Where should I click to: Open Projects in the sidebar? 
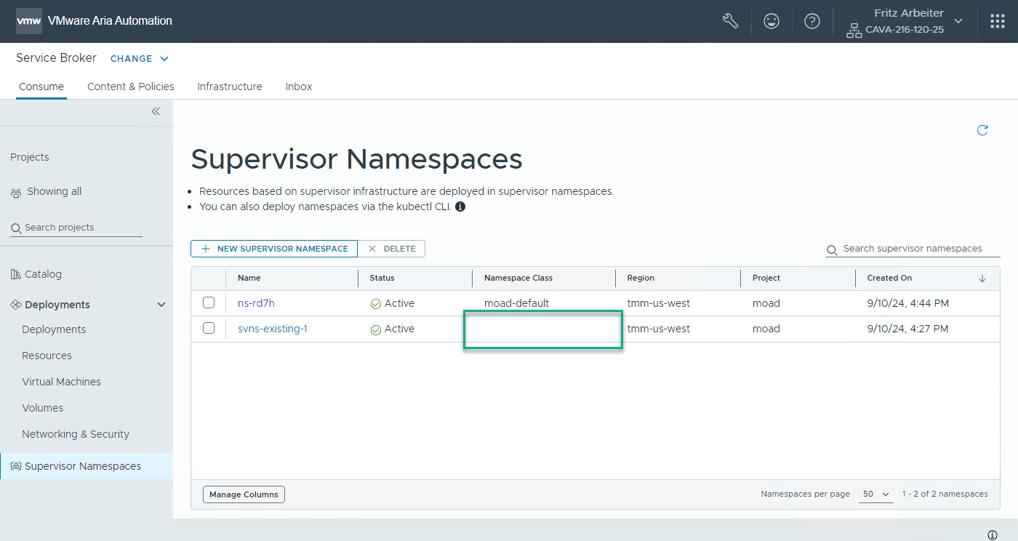pos(30,157)
